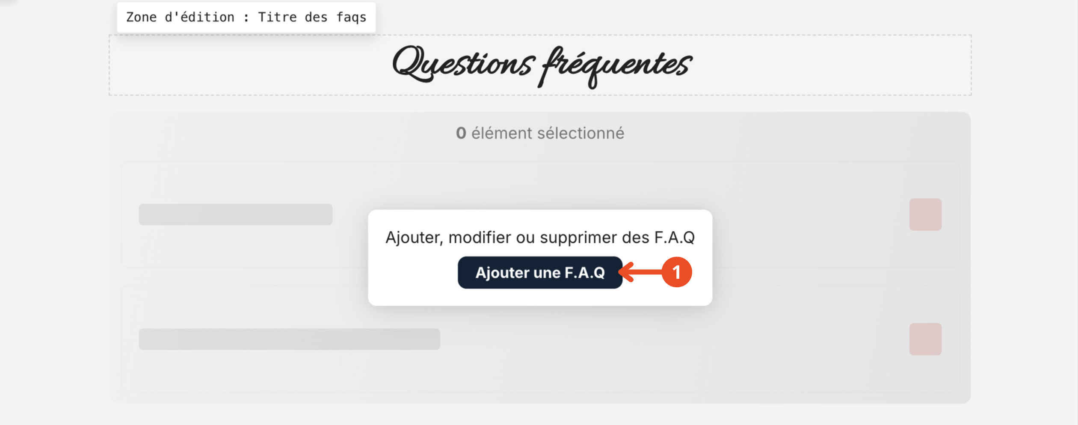The width and height of the screenshot is (1078, 425).
Task: Click the word élément in the selection counter
Action: (502, 133)
